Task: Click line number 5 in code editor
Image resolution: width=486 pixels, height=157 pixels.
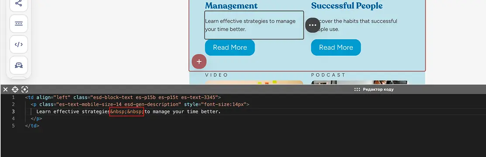Action: click(13, 126)
